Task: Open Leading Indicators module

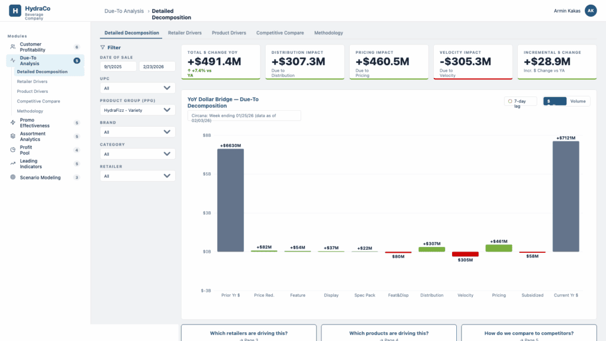Action: [x=45, y=164]
